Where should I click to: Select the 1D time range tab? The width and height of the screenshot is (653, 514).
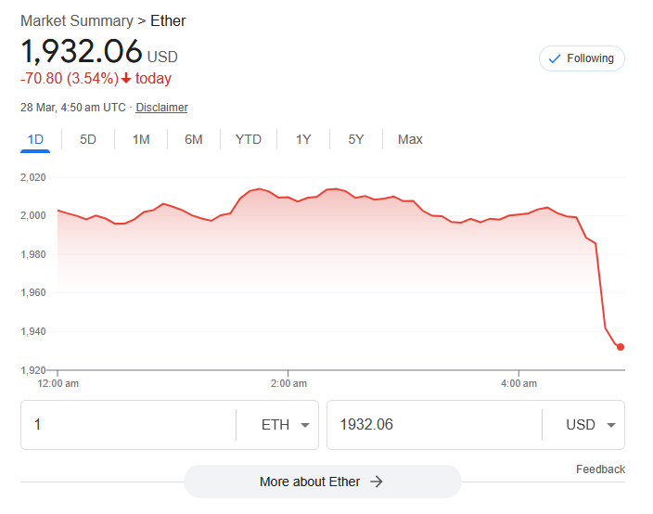(x=35, y=139)
